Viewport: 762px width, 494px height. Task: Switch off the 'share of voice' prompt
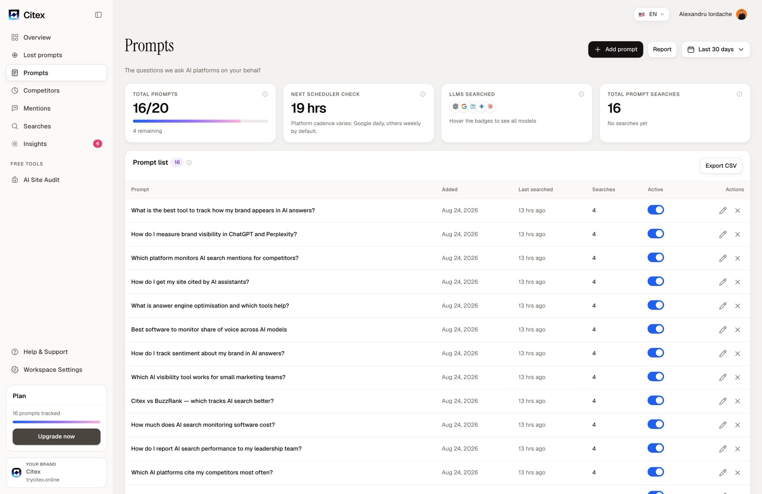[x=655, y=329]
